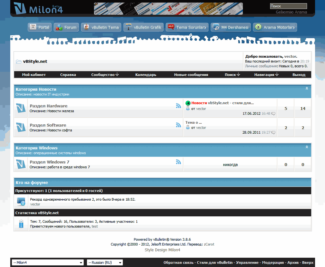Open the Tema Sorunları help section
This screenshot has height=267, width=325.
click(187, 27)
